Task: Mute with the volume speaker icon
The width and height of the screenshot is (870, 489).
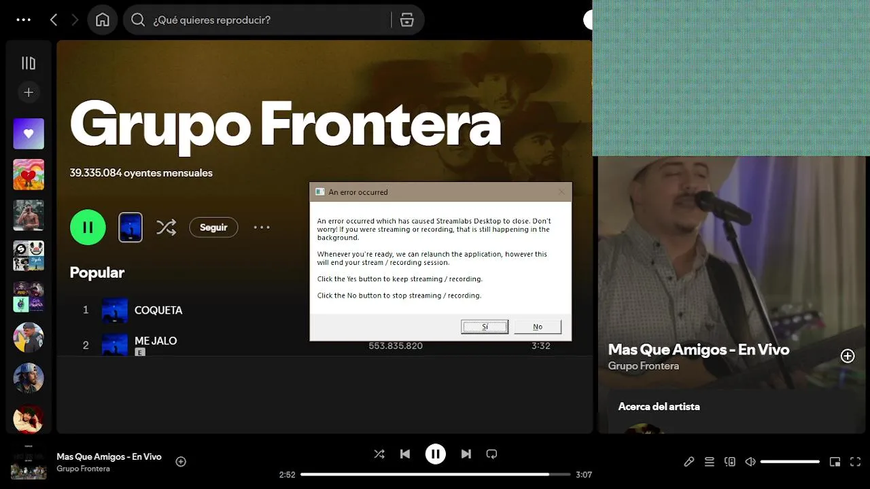Action: (x=750, y=462)
